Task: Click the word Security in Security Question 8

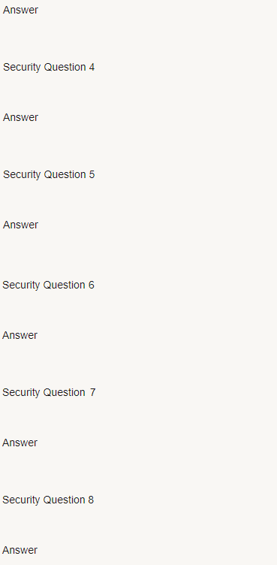Action: 21,500
